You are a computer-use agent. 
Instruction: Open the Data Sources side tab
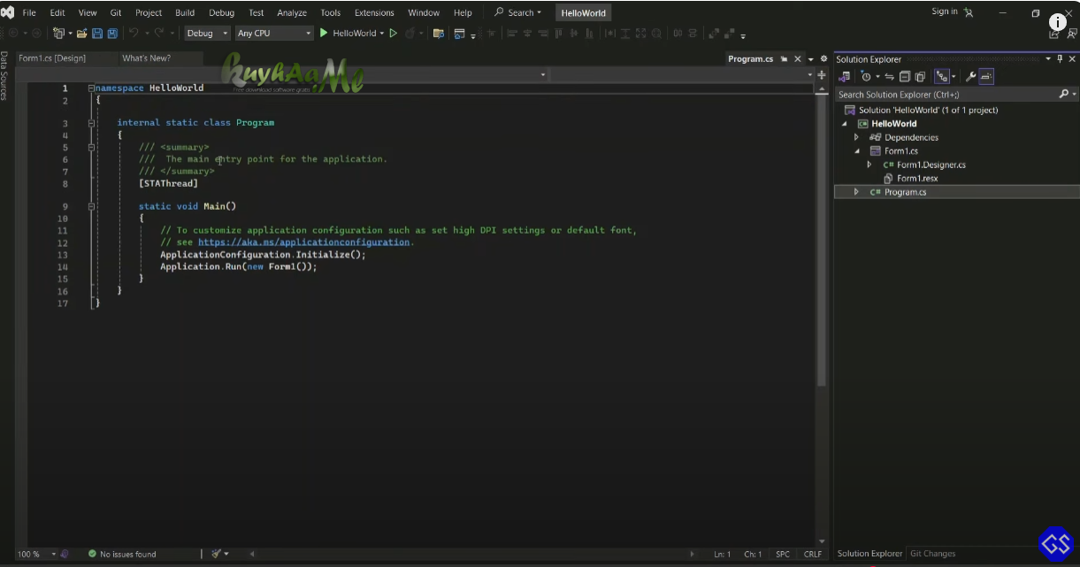[x=4, y=75]
